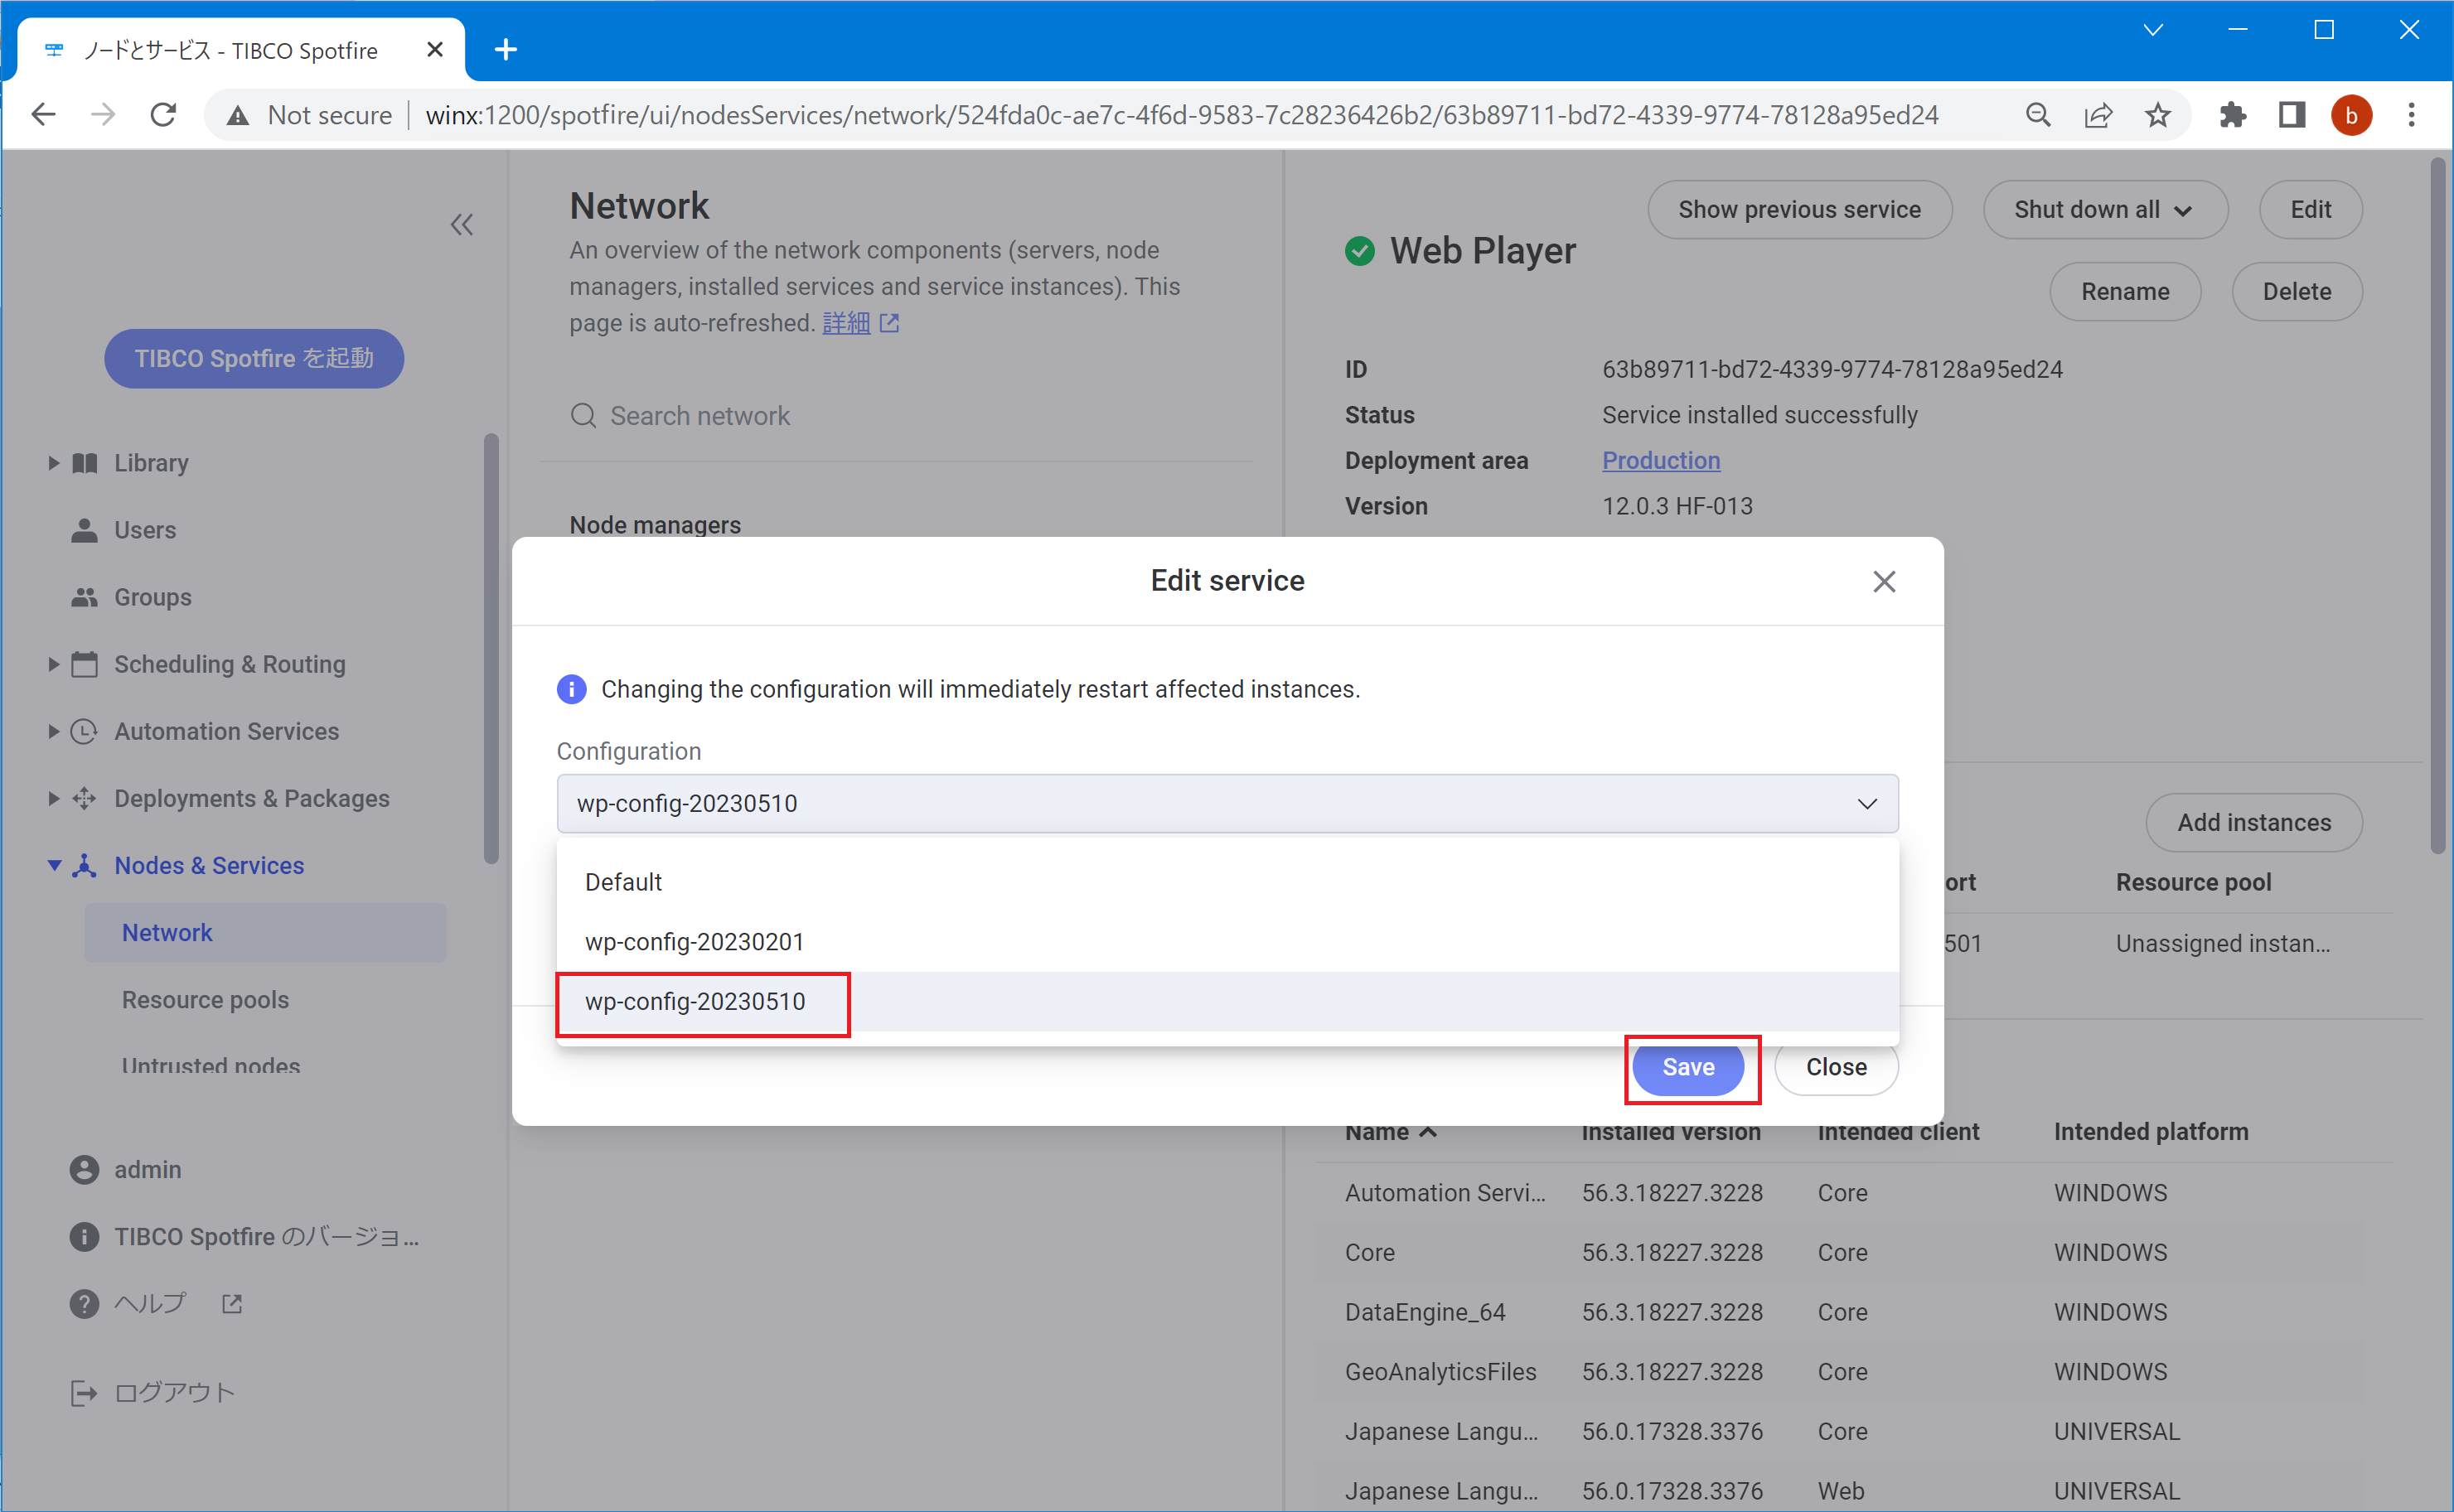Click Save in Edit service dialog
The image size is (2454, 1512).
[1689, 1067]
